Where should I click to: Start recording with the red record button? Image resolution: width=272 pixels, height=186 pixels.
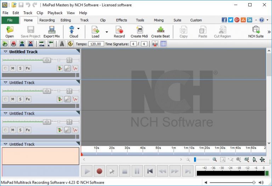(x=100, y=171)
